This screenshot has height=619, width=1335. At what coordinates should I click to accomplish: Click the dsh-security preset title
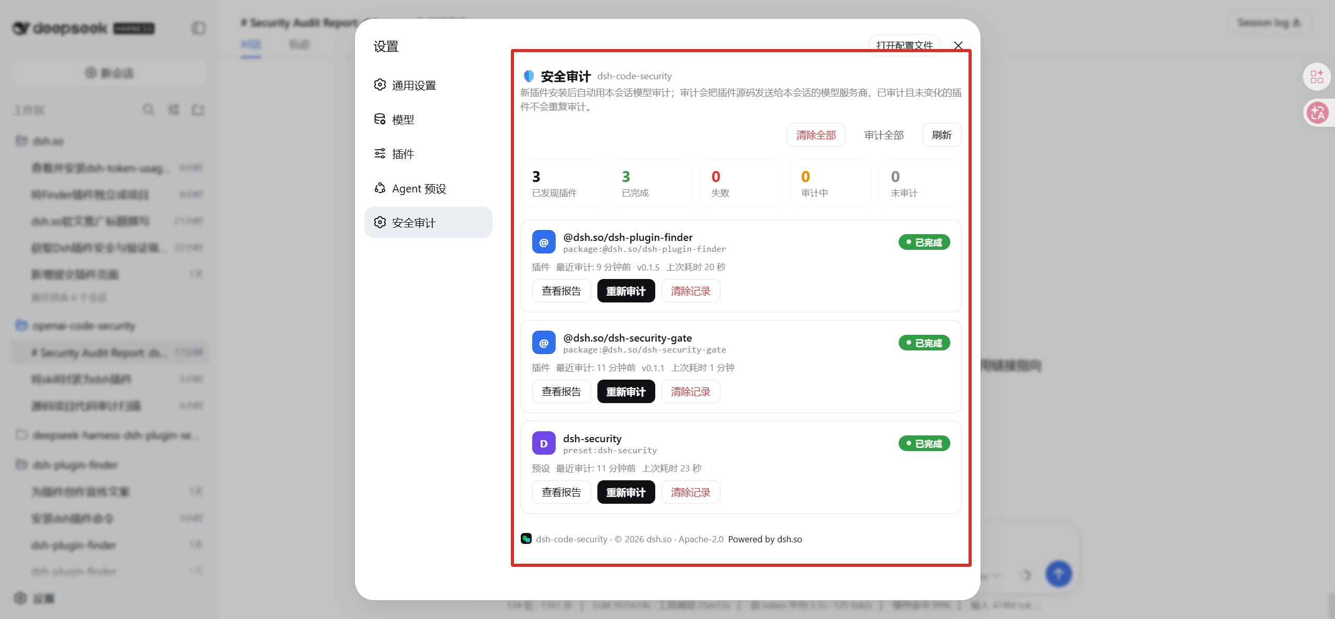tap(592, 439)
